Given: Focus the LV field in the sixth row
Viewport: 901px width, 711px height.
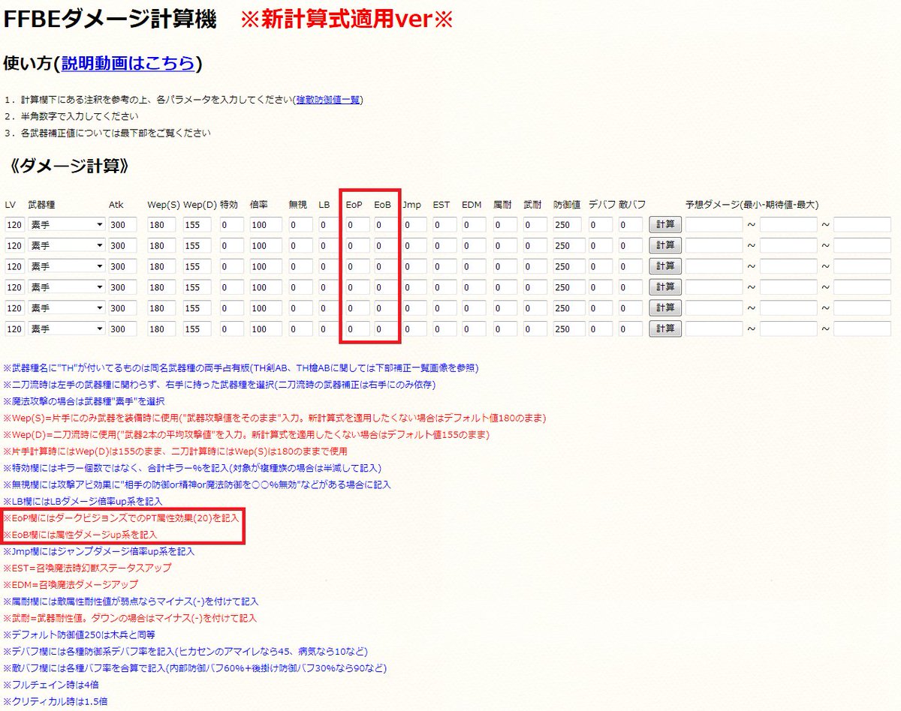Looking at the screenshot, I should coord(14,329).
